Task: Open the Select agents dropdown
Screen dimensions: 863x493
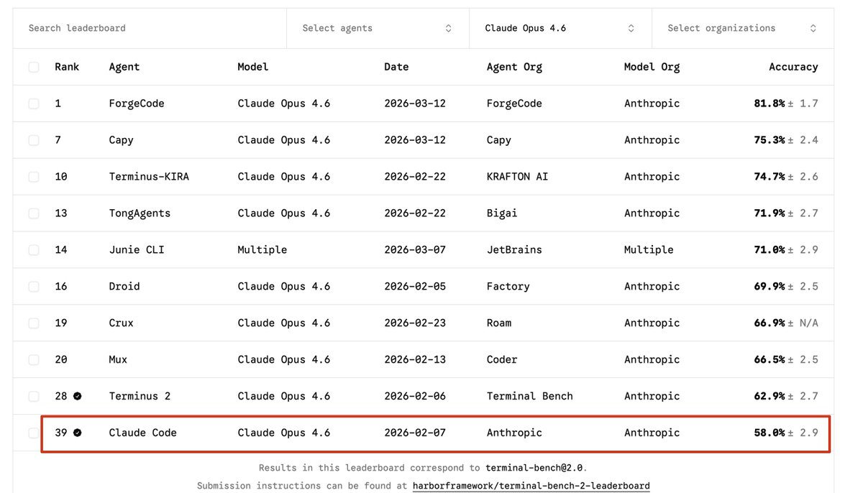Action: 378,29
